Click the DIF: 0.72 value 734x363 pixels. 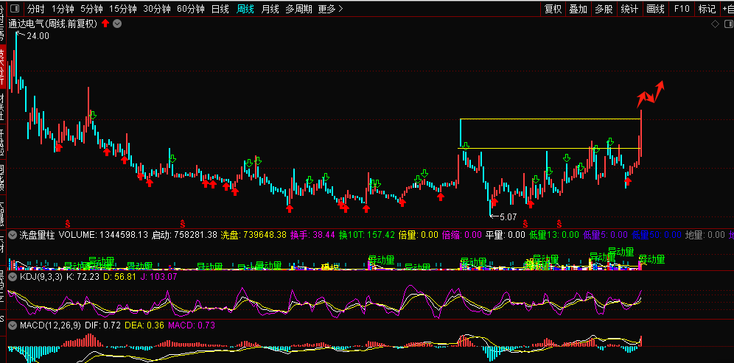(102, 325)
